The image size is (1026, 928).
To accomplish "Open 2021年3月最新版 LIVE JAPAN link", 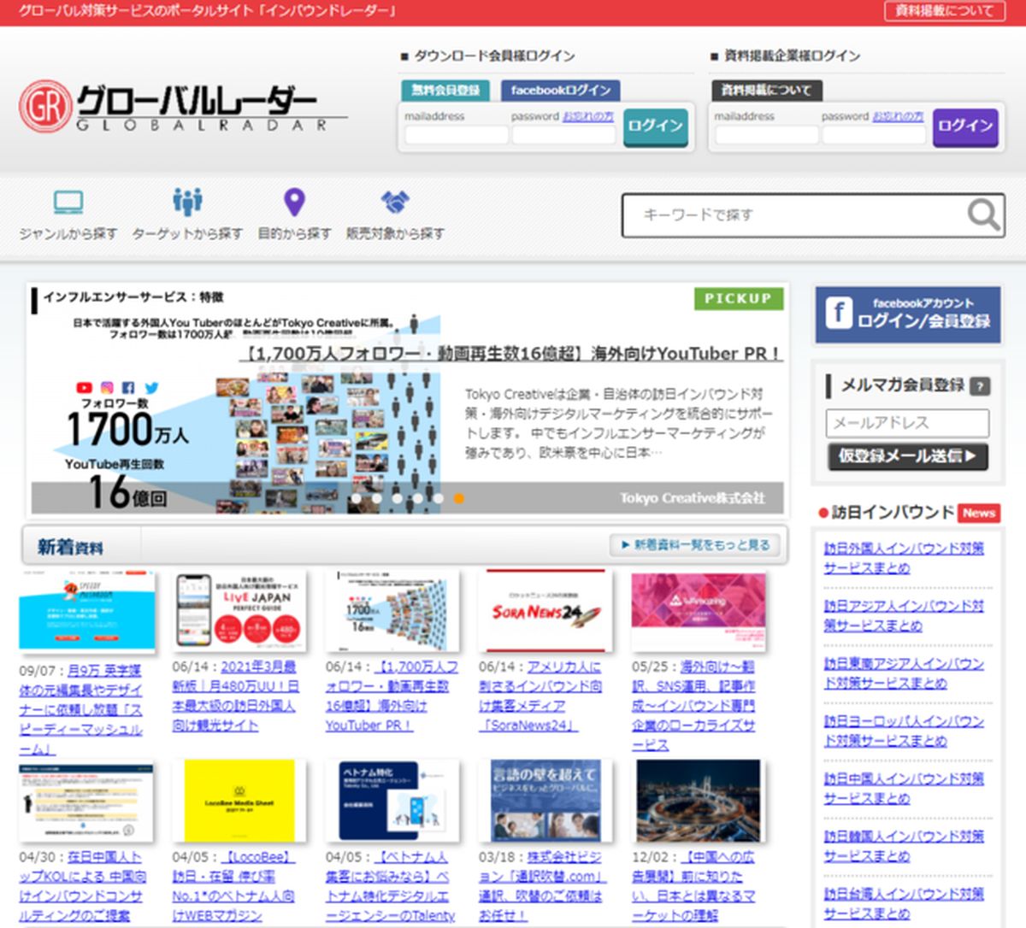I will tap(237, 696).
